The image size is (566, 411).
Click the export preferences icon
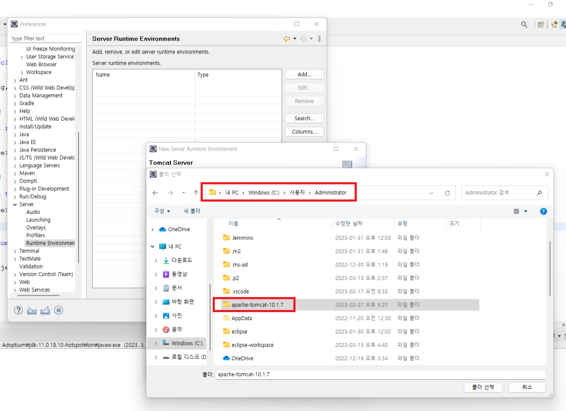[x=45, y=310]
